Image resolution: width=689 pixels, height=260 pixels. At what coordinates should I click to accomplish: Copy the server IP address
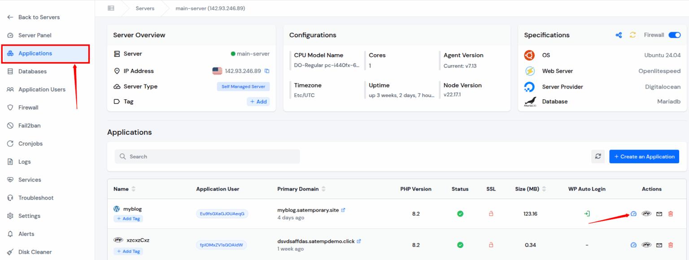(x=267, y=71)
